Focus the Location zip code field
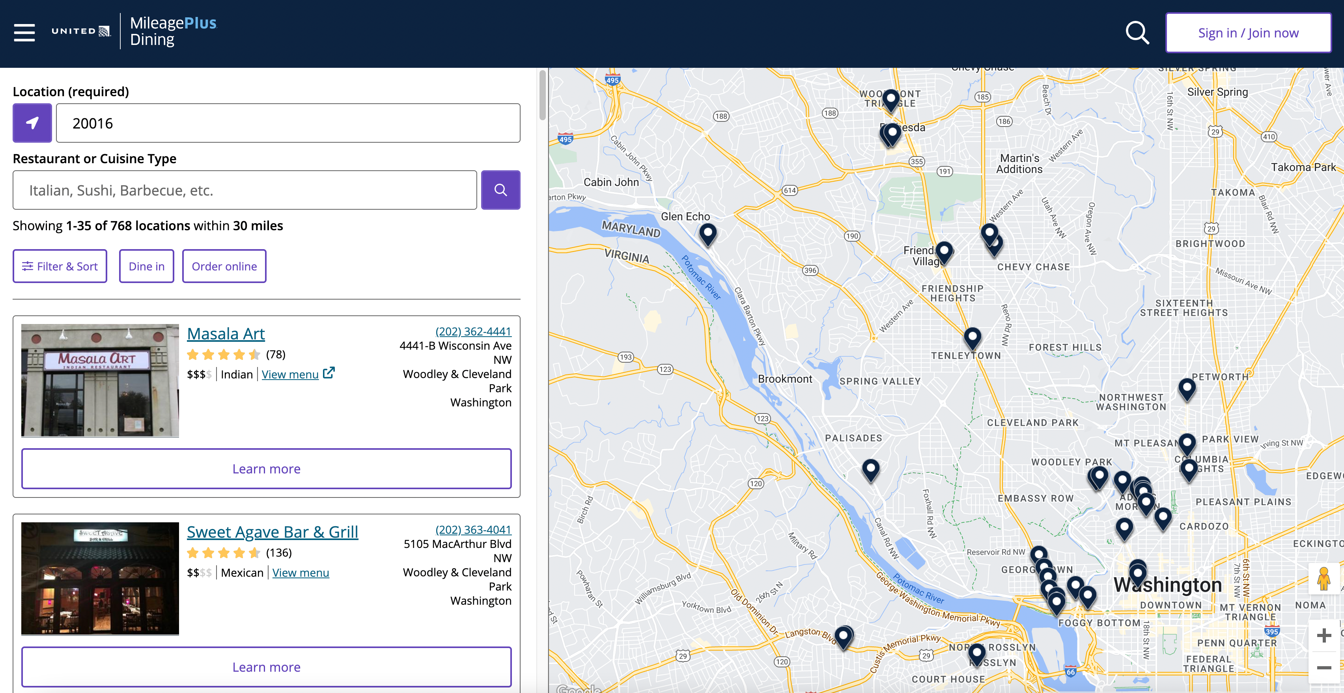 (x=288, y=123)
